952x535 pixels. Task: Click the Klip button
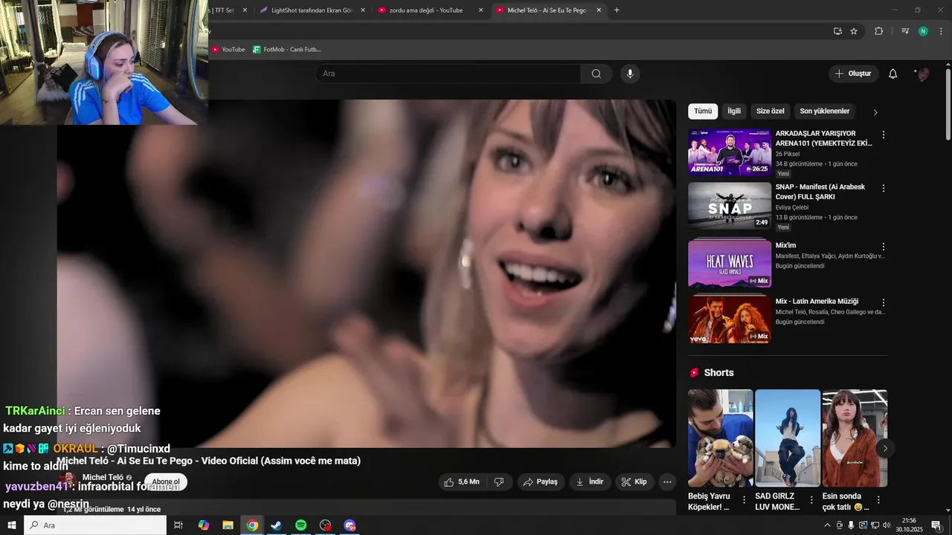point(634,481)
